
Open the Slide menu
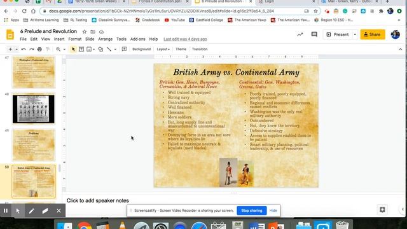(90, 39)
